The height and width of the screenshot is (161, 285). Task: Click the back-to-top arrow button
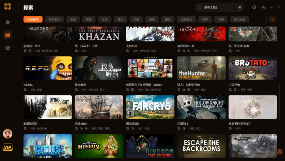(x=280, y=151)
